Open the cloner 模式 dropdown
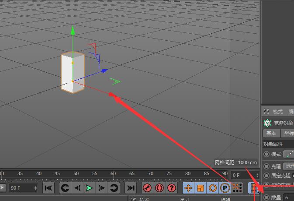This screenshot has height=201, width=294. (289, 154)
